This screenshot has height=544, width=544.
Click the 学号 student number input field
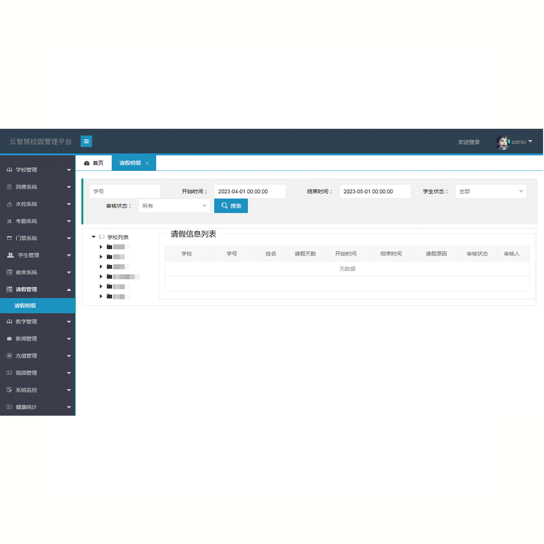(125, 191)
